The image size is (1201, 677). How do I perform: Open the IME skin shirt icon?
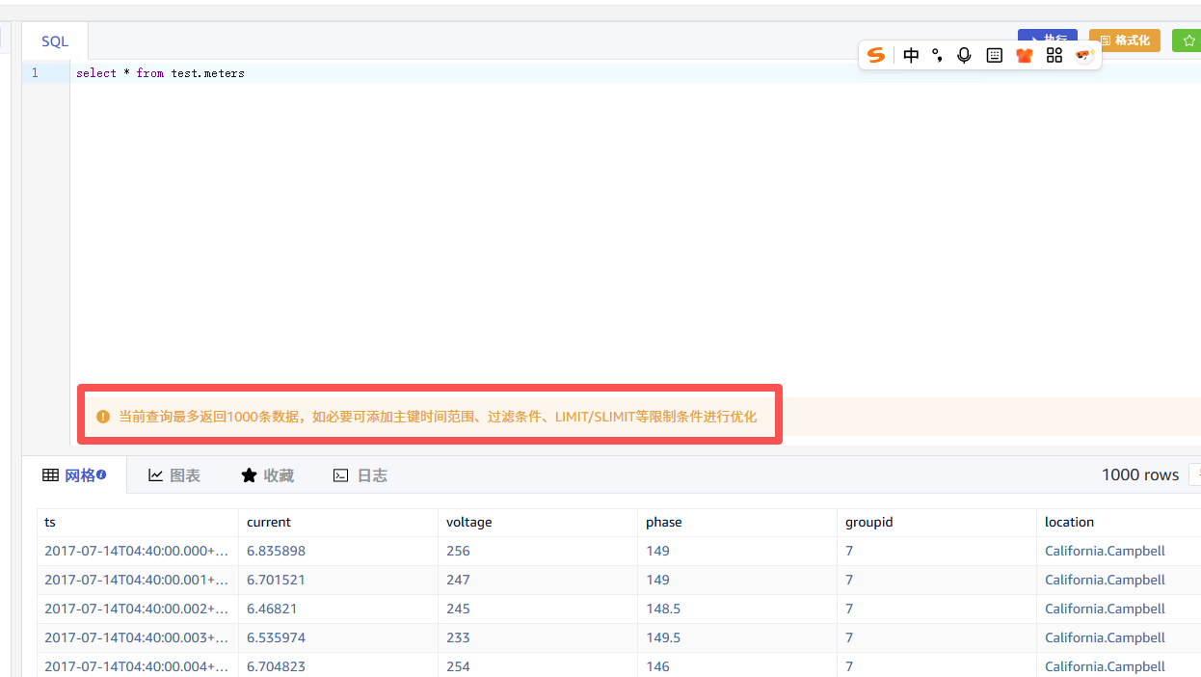(1025, 55)
